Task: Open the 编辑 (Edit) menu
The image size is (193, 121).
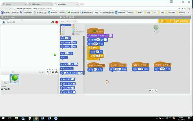Action: click(13, 17)
